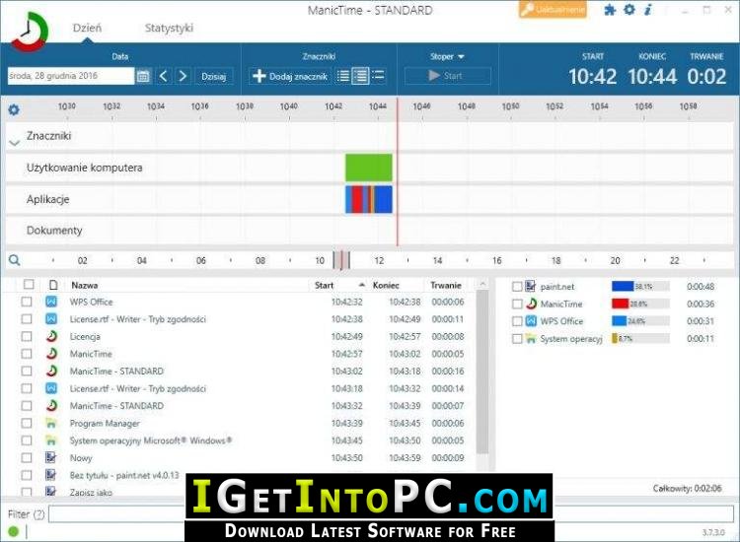Click System operacyjny icon in summary panel
Image resolution: width=740 pixels, height=542 pixels.
click(x=531, y=338)
